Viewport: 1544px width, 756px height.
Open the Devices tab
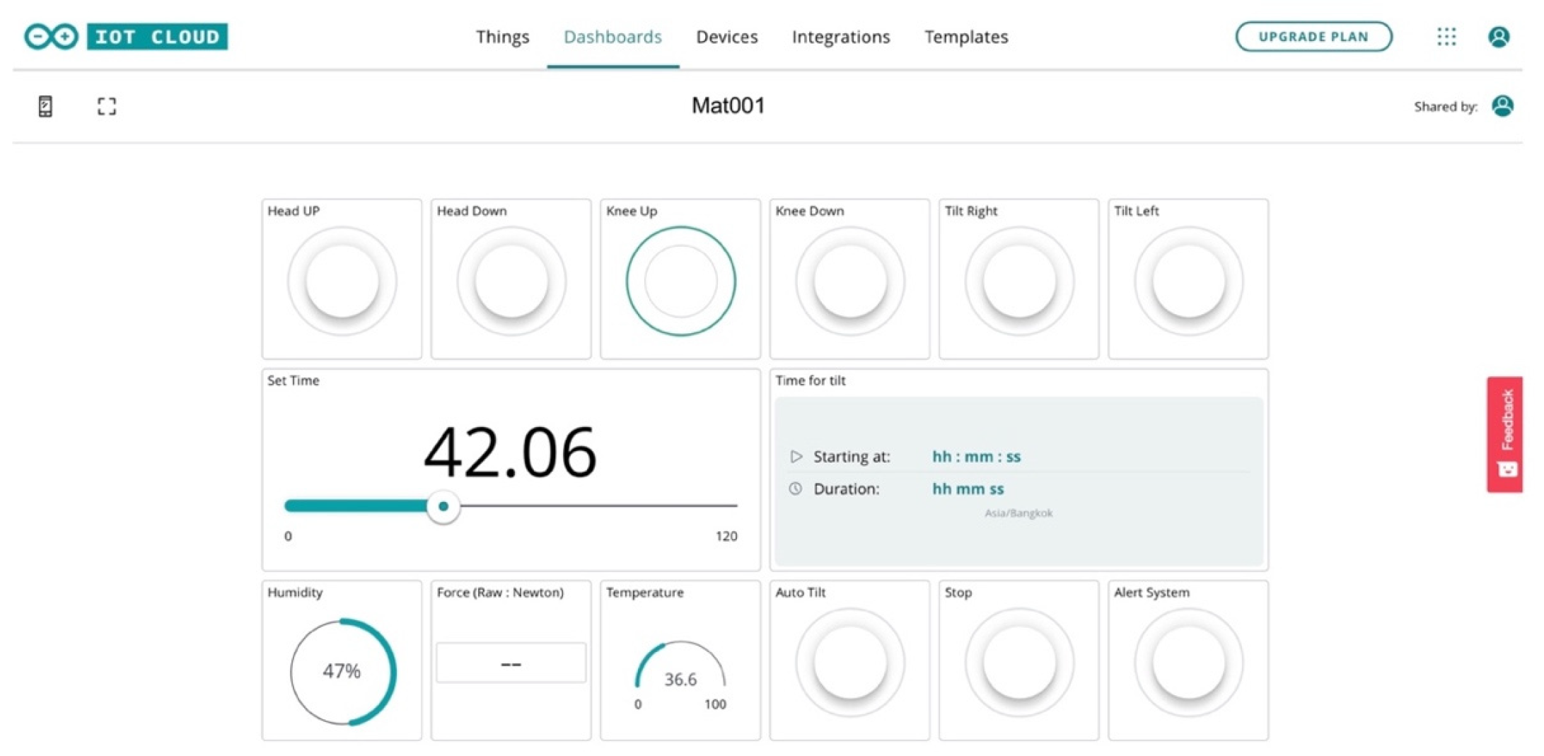click(x=726, y=36)
